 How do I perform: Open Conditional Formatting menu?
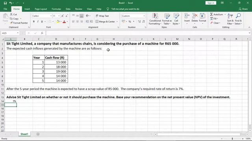tap(155, 19)
